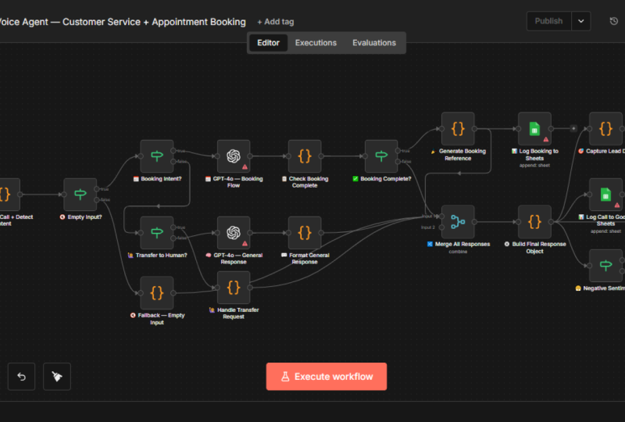The width and height of the screenshot is (625, 422).
Task: Select the GPT-4o General Response node
Action: coord(234,233)
